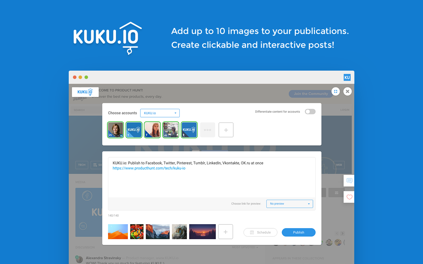The height and width of the screenshot is (264, 423).
Task: Show more accounts with three-dots tile
Action: coord(208,130)
